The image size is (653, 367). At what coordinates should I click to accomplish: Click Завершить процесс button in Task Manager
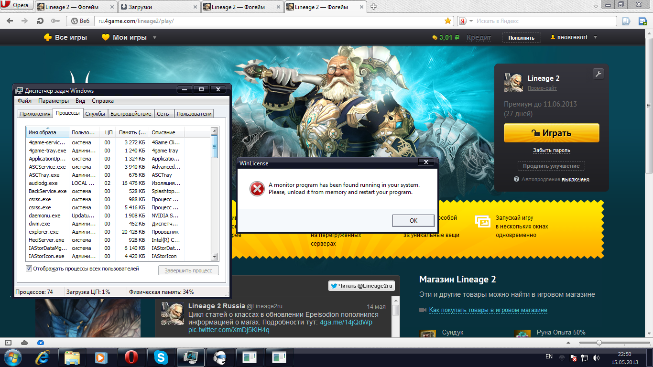[188, 270]
